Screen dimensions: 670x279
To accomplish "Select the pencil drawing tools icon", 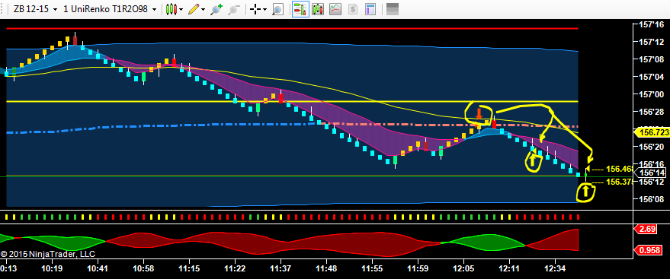I will pos(194,9).
